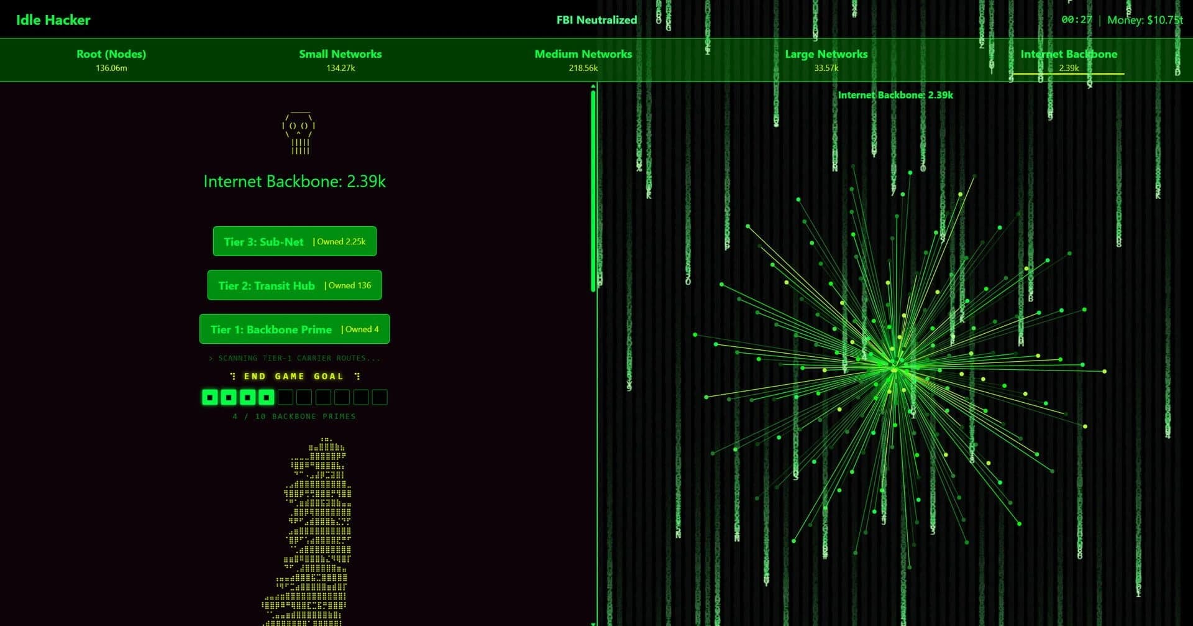Click the large Internet Backbone: 2.39k heading
1193x626 pixels.
tap(295, 182)
